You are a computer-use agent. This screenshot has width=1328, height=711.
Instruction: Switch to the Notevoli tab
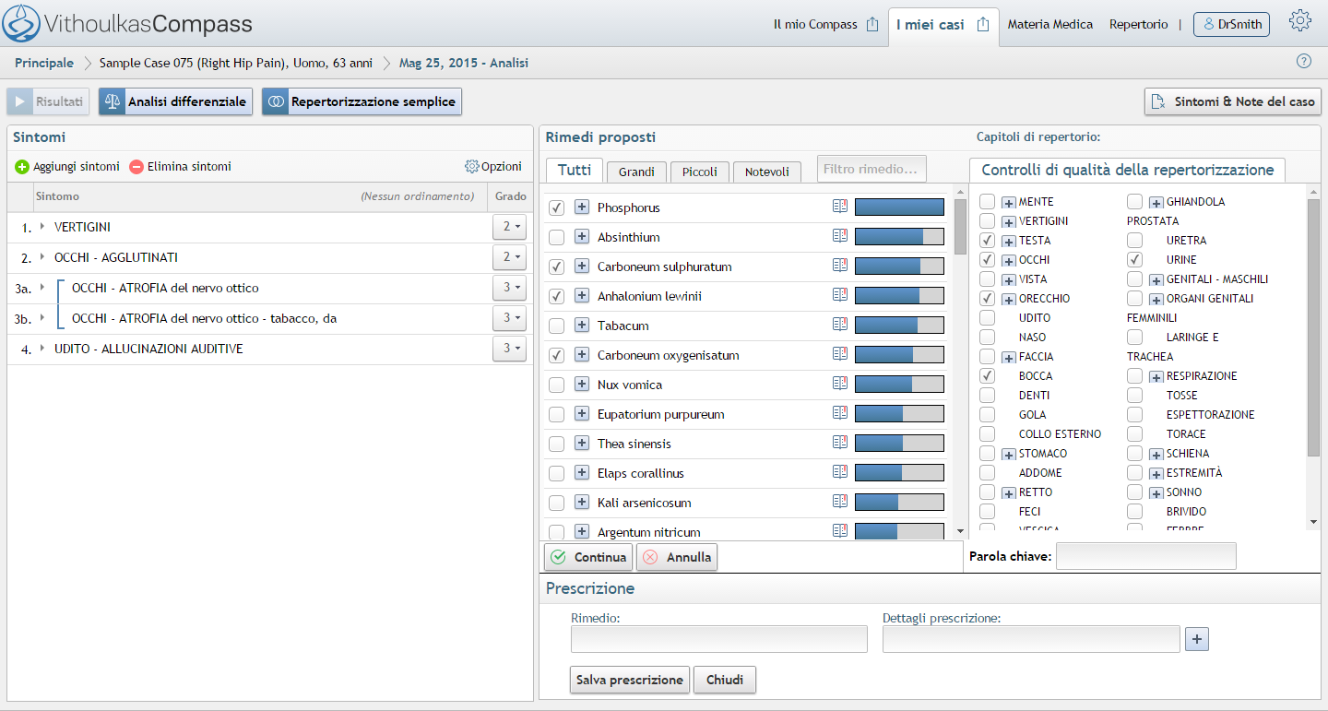(x=767, y=172)
